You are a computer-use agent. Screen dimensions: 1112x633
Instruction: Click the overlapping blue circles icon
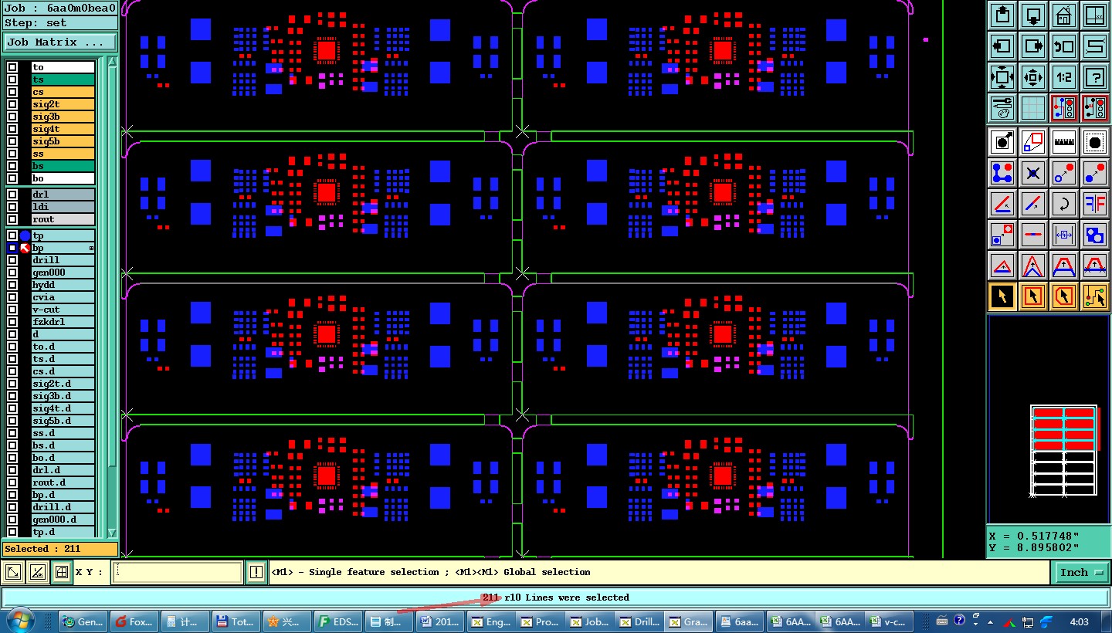click(1095, 235)
